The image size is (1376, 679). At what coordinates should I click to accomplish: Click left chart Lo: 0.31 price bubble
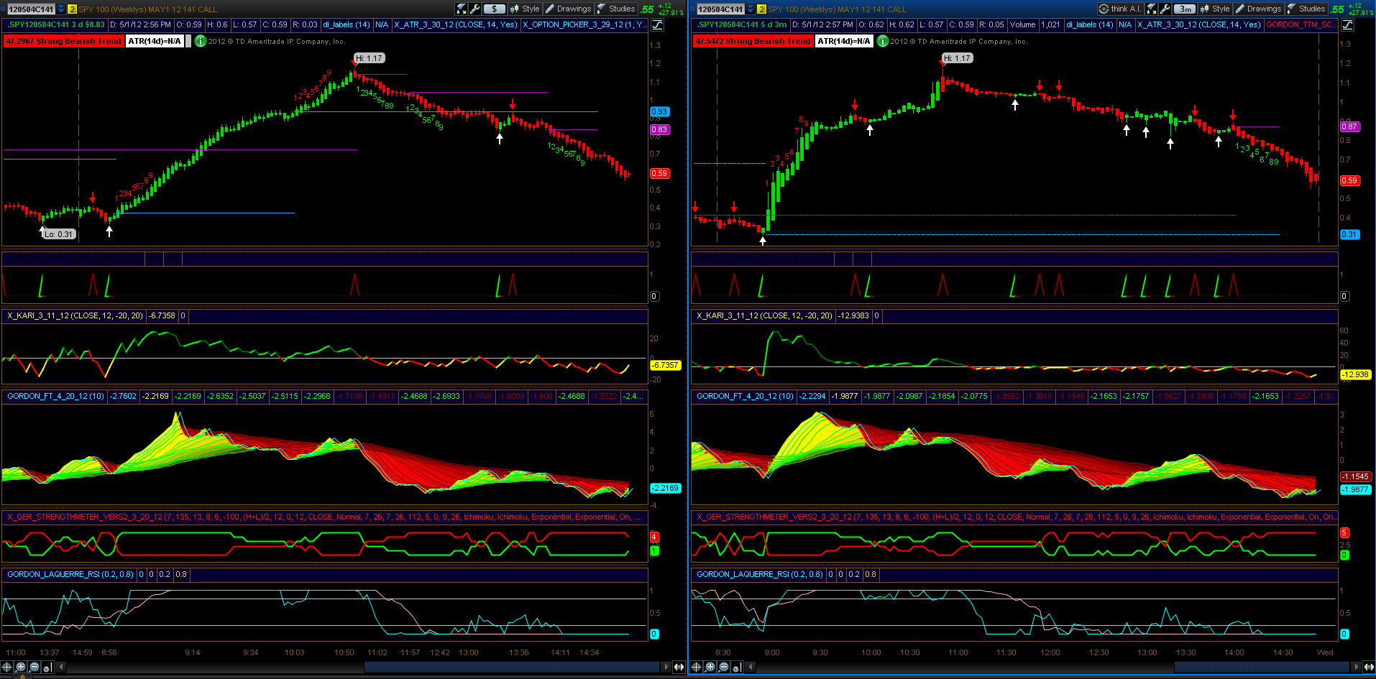click(58, 234)
